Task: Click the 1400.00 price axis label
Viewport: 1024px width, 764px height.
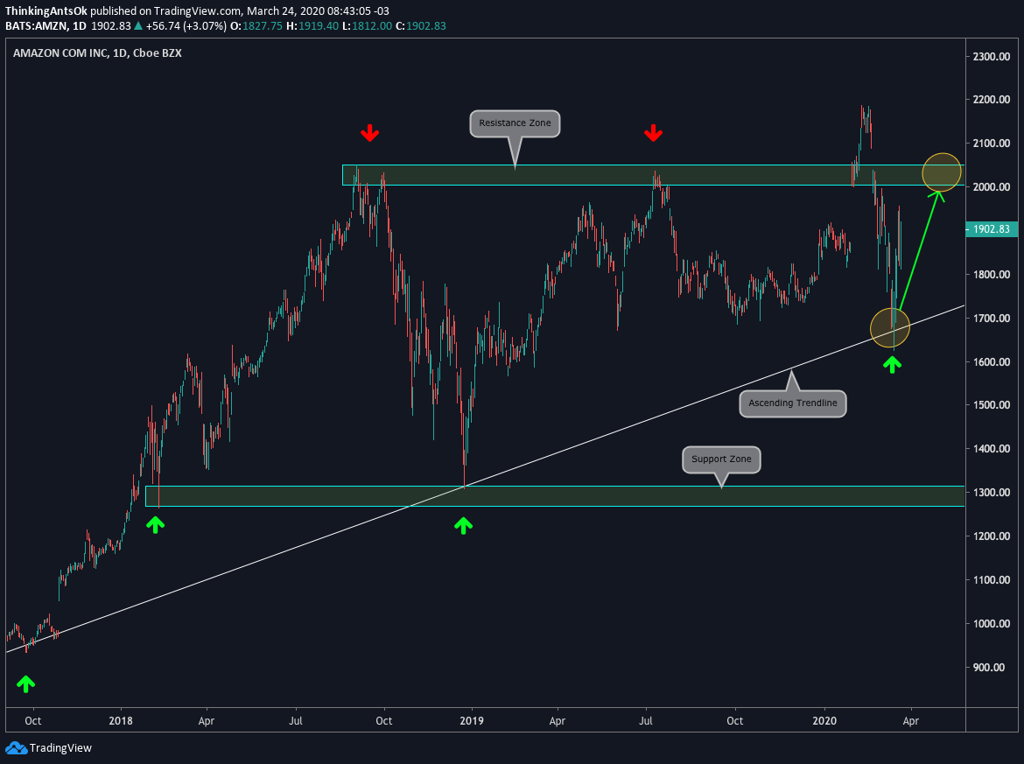Action: pos(992,449)
